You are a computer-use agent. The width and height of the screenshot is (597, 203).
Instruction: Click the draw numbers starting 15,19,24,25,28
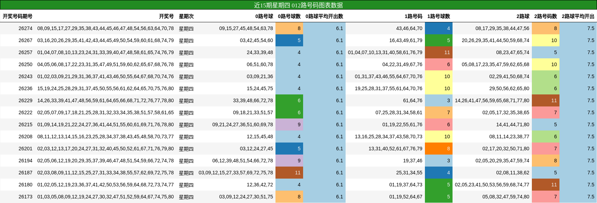coord(106,88)
